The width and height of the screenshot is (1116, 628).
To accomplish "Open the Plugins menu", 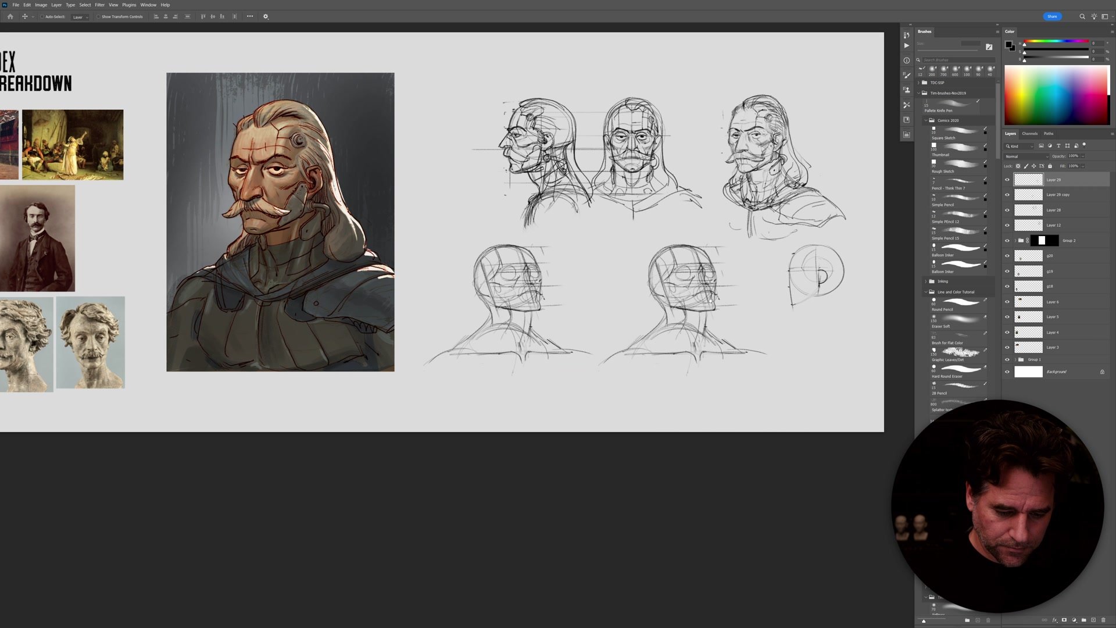I will [x=129, y=5].
